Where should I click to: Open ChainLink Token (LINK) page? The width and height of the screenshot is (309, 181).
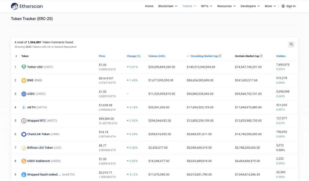click(x=43, y=134)
